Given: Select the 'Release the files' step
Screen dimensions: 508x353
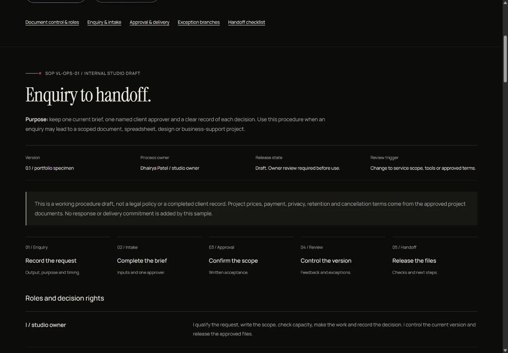Looking at the screenshot, I should tap(414, 261).
